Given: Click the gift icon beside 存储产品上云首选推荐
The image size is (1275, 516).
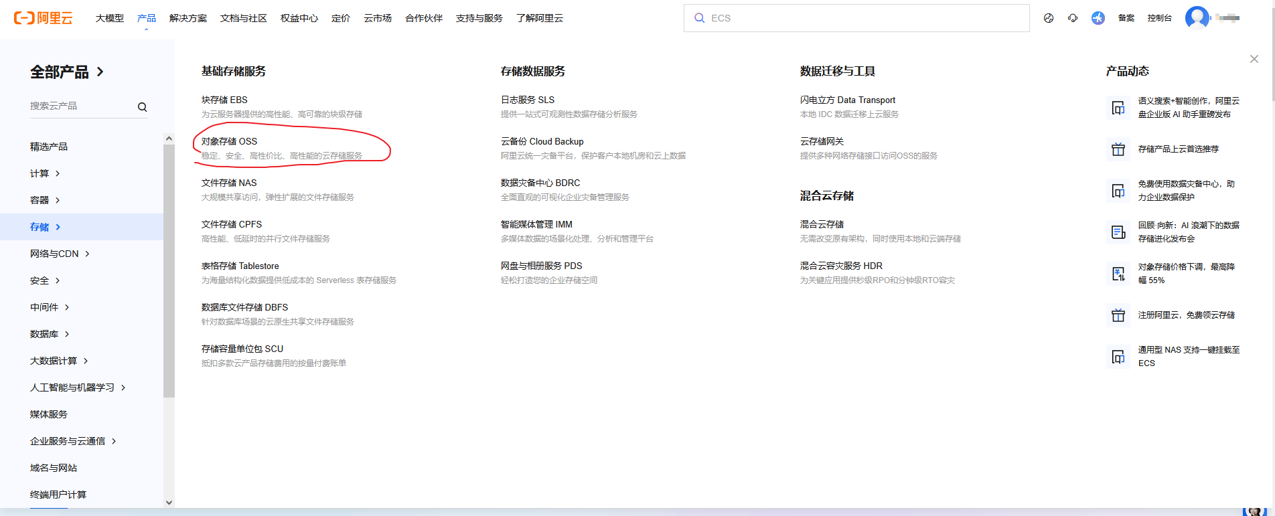Looking at the screenshot, I should (x=1118, y=149).
